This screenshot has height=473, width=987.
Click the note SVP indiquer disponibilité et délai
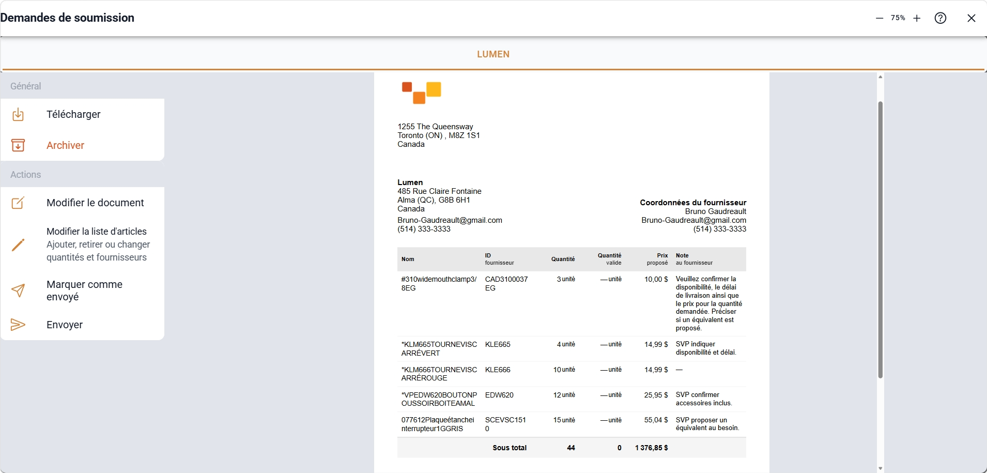point(706,348)
